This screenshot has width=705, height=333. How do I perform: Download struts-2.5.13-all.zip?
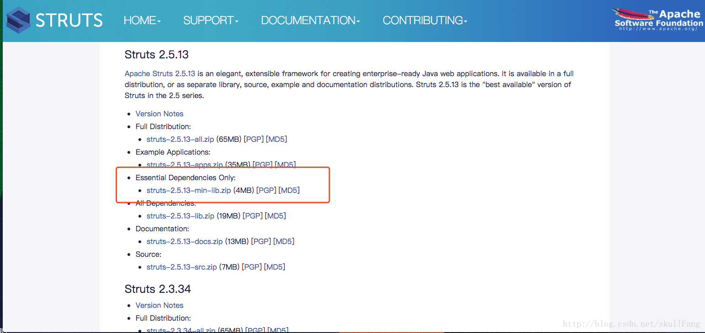pos(180,139)
